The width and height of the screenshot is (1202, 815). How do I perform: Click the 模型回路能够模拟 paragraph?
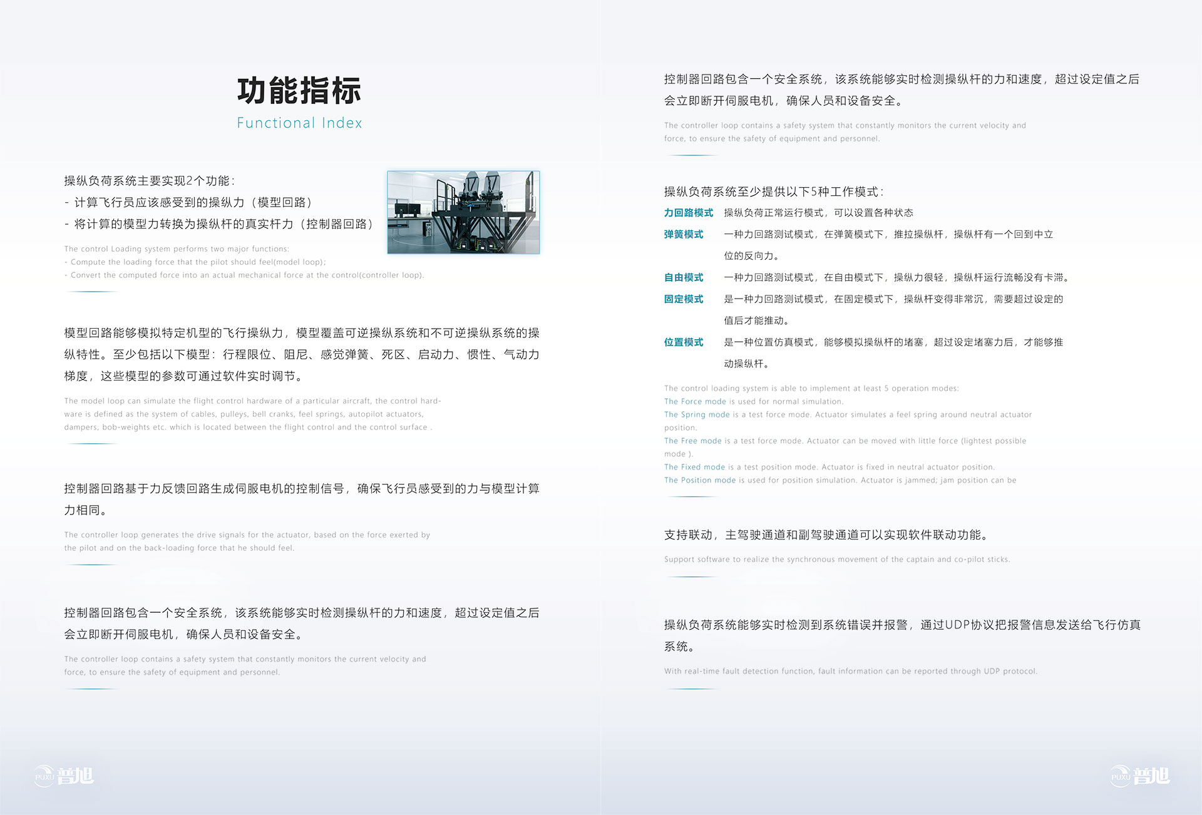point(301,354)
